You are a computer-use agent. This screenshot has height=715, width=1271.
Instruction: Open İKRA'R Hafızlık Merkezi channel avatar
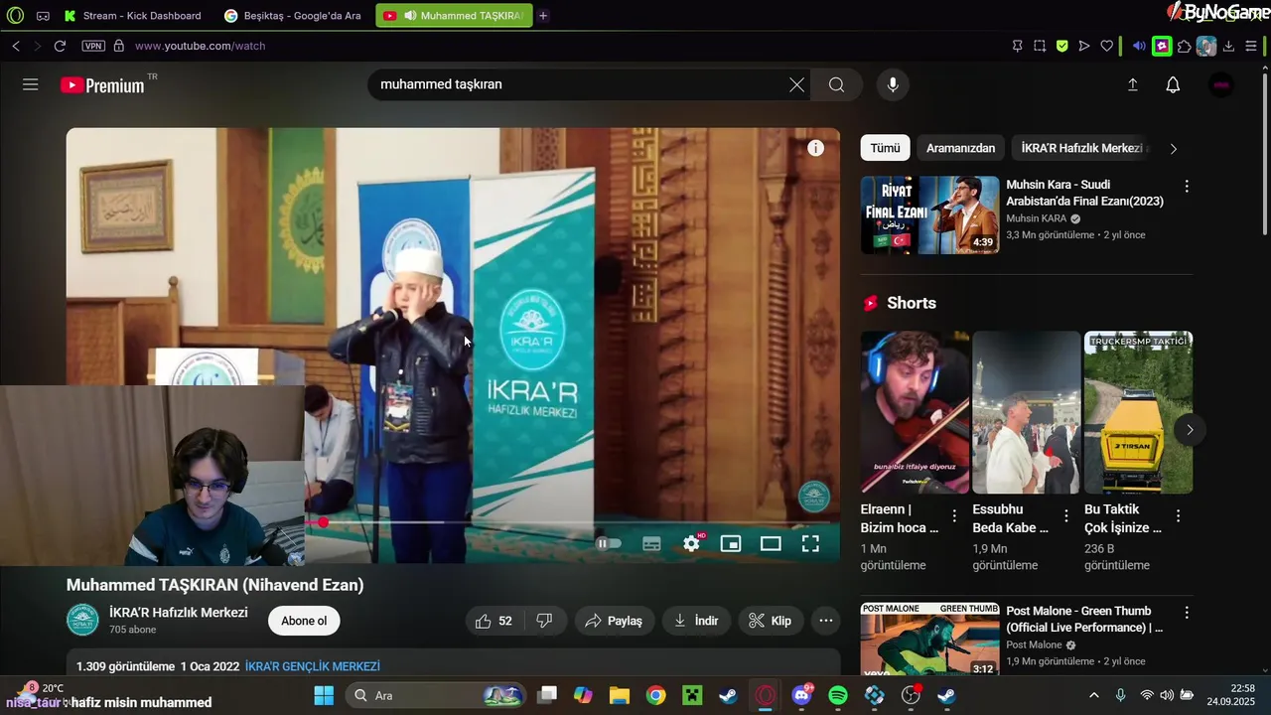pyautogui.click(x=82, y=620)
